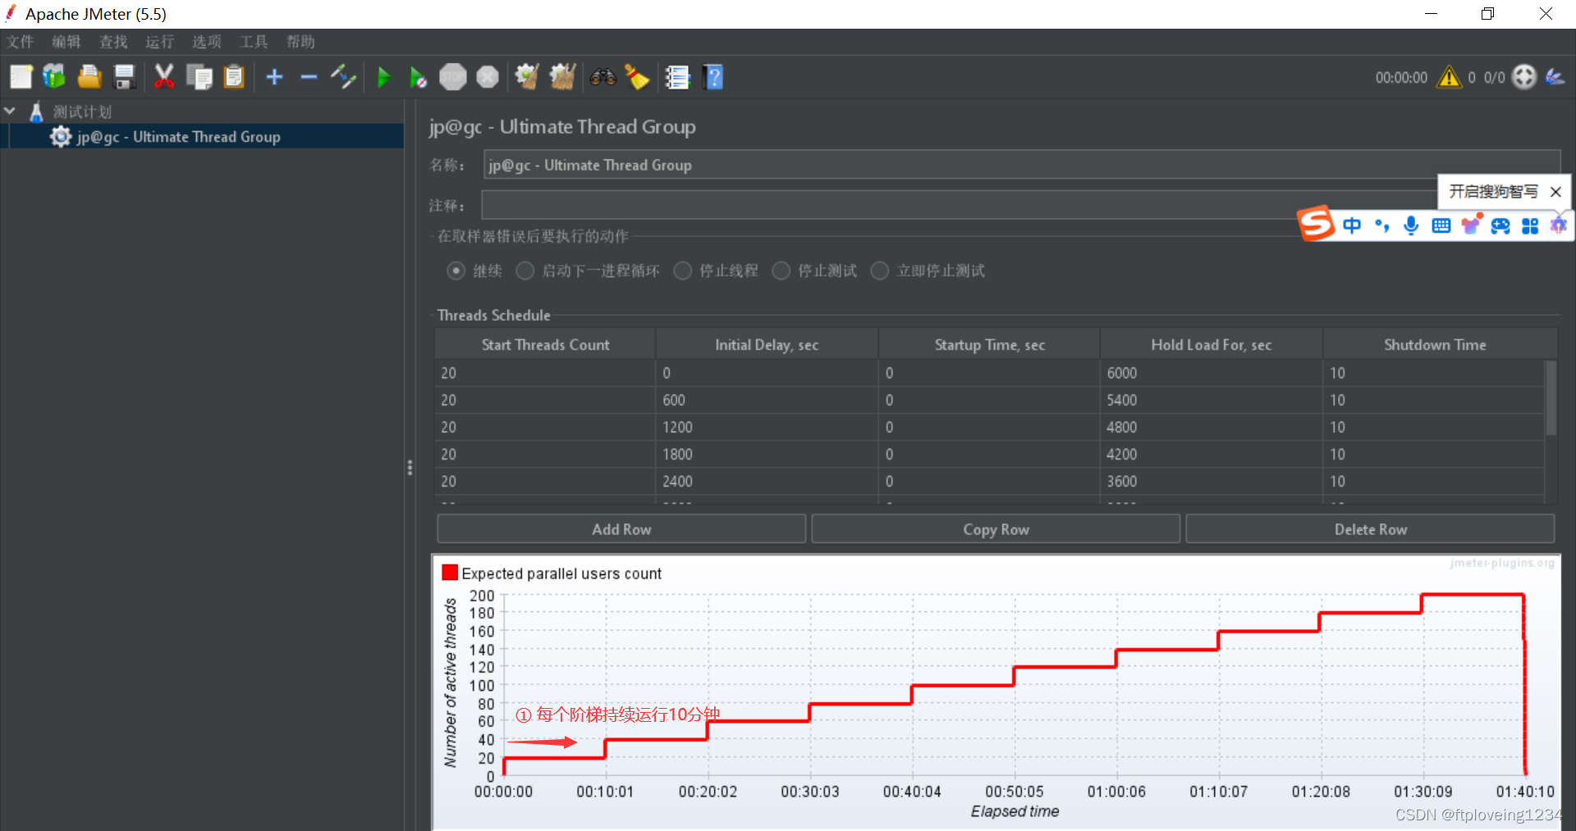1576x831 pixels.
Task: Create a new test plan with New icon
Action: tap(21, 77)
